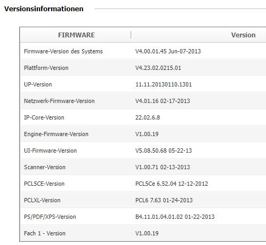This screenshot has width=266, height=245.
Task: Select the UP-Version row label
Action: (x=38, y=84)
